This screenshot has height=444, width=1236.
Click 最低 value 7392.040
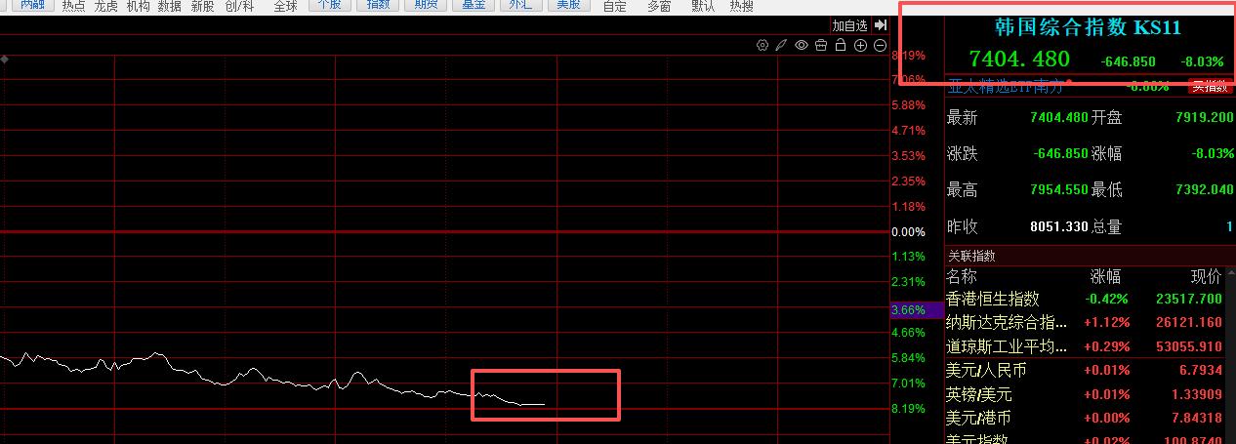1205,189
